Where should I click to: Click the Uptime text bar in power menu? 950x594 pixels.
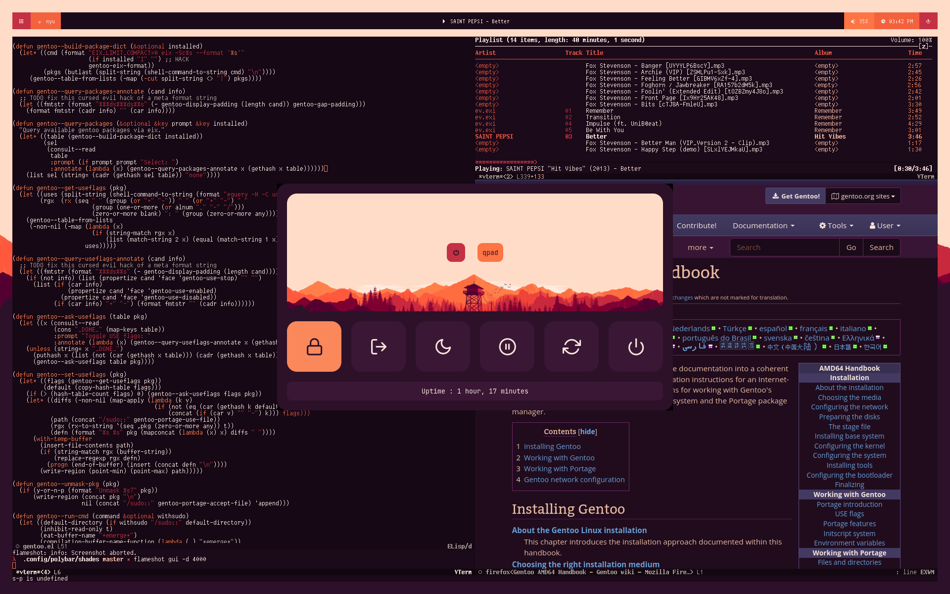(475, 391)
